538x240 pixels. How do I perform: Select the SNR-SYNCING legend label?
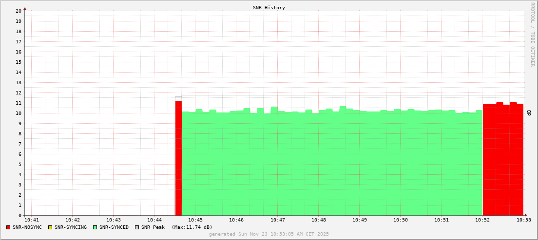tap(70, 227)
